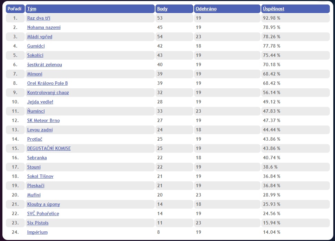
Task: Sort table by Odehráno column header
Action: click(x=206, y=9)
